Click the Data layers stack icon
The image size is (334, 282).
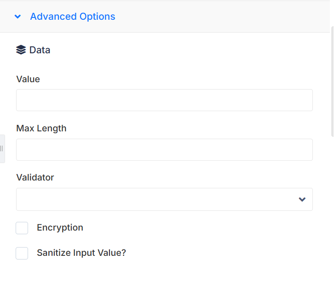pyautogui.click(x=21, y=50)
